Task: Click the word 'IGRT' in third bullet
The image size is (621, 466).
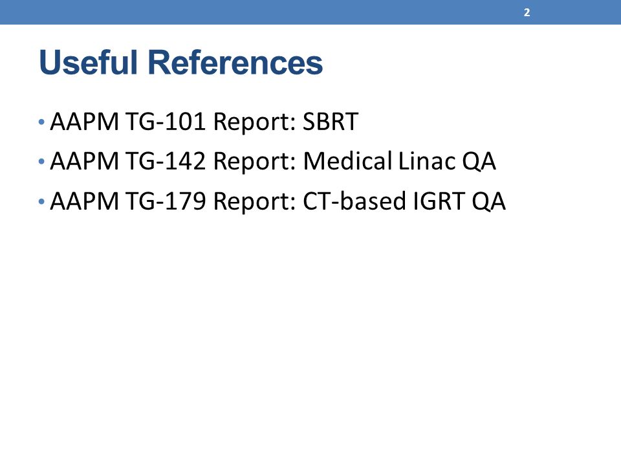Action: click(x=439, y=201)
